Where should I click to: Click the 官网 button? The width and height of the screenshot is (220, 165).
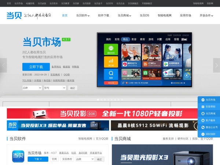point(54,159)
